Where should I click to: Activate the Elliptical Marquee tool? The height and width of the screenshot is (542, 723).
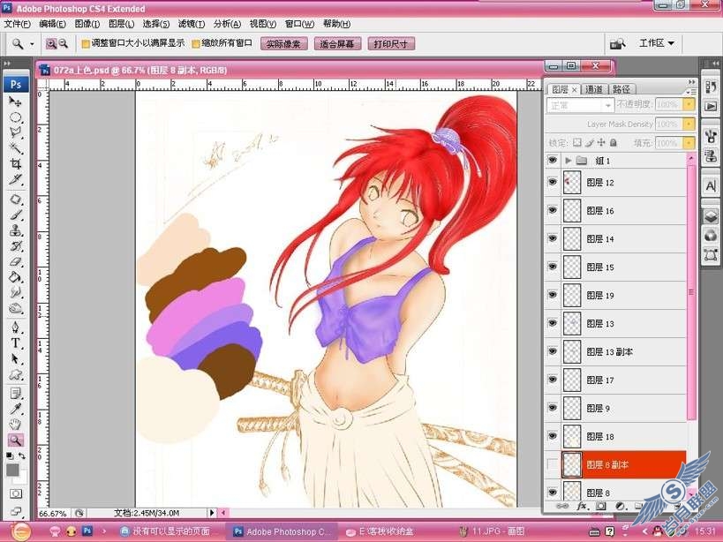(x=15, y=117)
